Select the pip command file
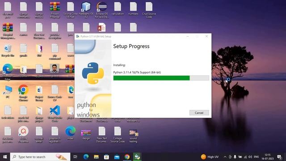 (x=55, y=52)
